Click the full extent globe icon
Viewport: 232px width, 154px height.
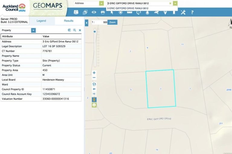pos(94,84)
